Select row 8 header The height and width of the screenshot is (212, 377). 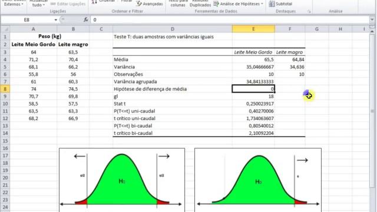5,89
